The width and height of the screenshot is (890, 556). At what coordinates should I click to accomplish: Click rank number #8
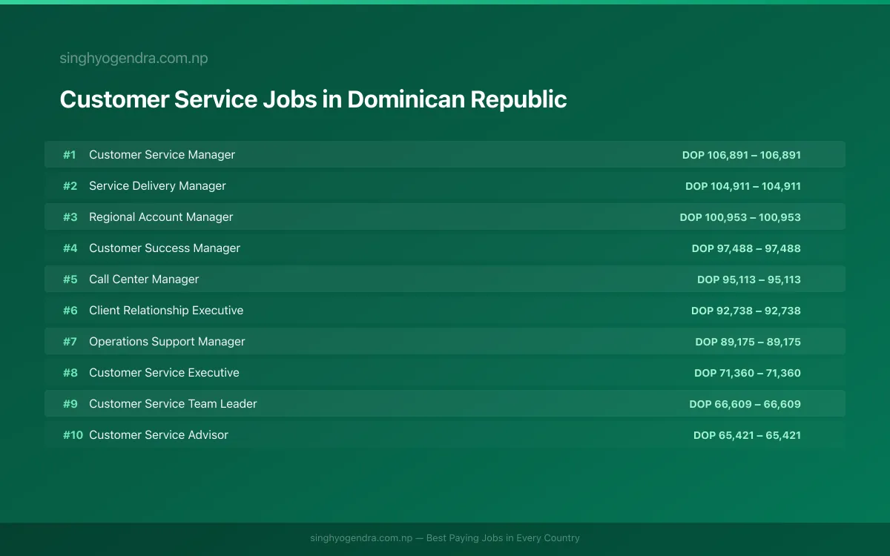(70, 373)
